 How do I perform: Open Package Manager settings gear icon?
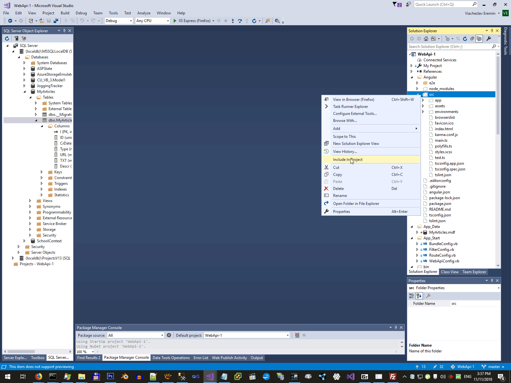tap(169, 335)
